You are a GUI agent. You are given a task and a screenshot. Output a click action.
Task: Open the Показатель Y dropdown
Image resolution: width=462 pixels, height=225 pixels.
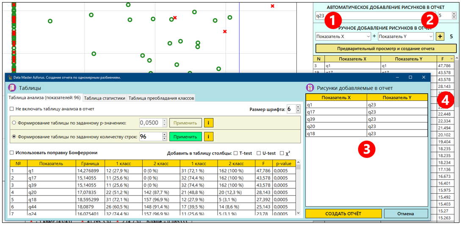[x=406, y=37]
